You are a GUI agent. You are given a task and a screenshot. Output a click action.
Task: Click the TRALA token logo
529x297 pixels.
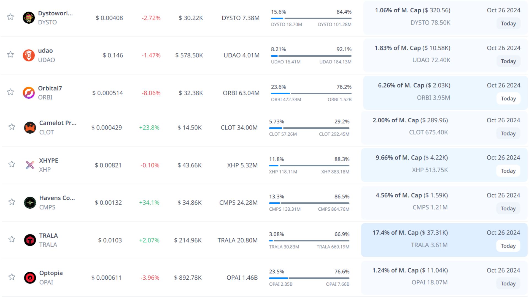coord(30,240)
